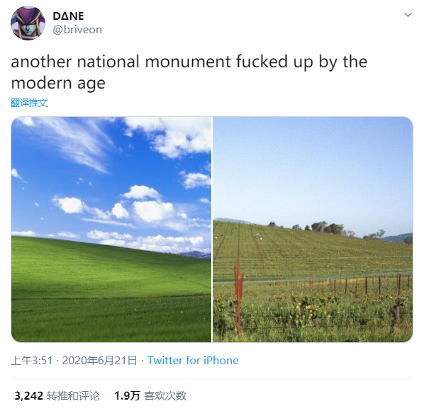Click the 1.9万 likes count number
424x411 pixels.
click(x=127, y=396)
